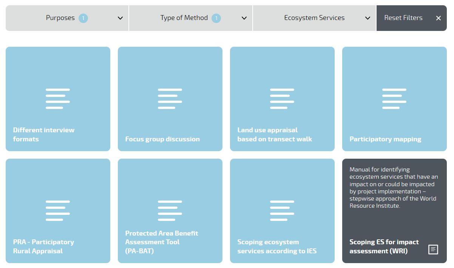This screenshot has height=268, width=454.
Task: Open the Focus group discussion title link
Action: point(162,139)
